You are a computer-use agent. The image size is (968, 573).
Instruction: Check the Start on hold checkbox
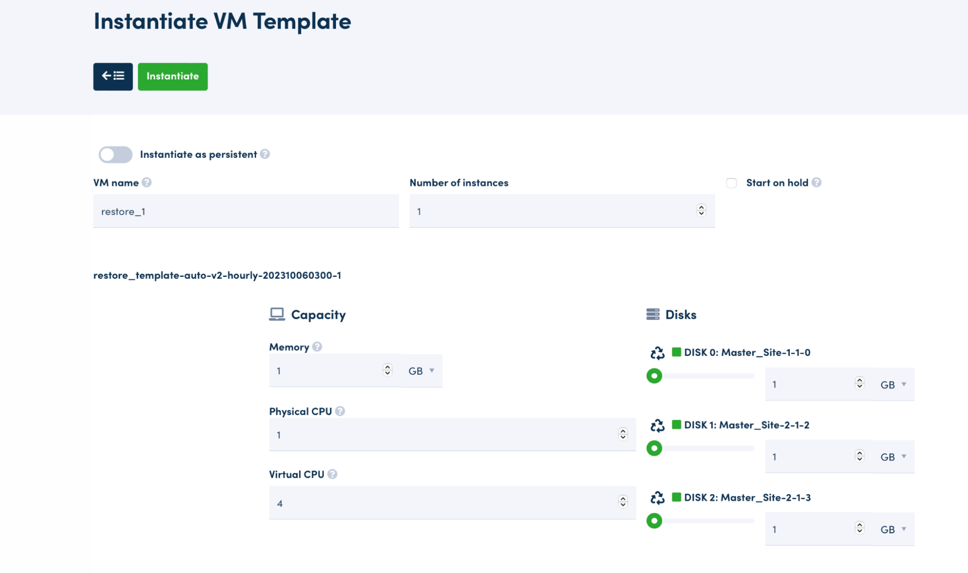(731, 183)
